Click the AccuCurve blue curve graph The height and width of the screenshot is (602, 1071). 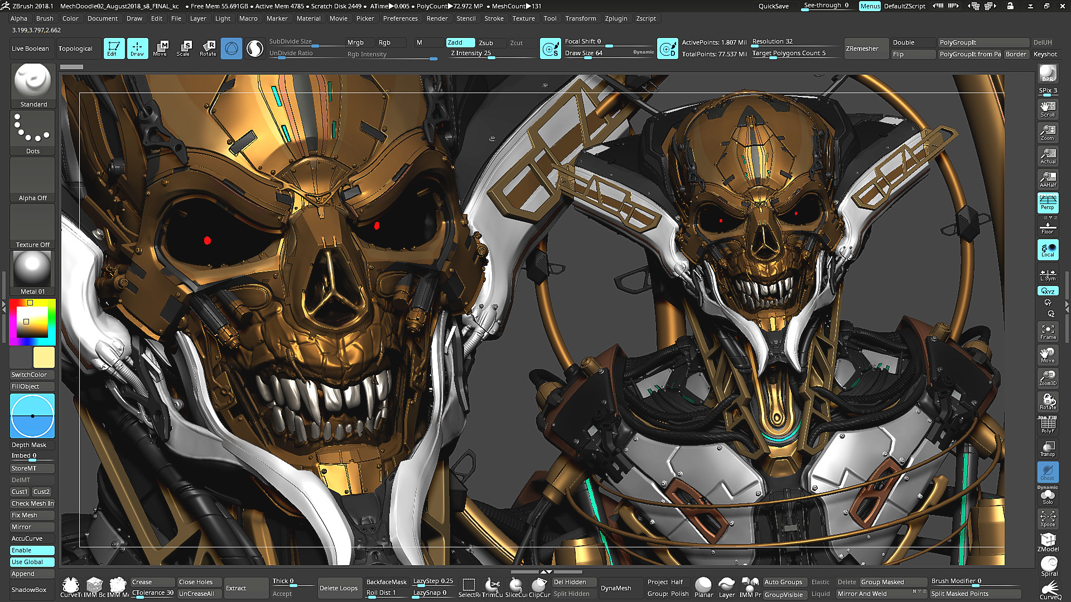pos(32,416)
